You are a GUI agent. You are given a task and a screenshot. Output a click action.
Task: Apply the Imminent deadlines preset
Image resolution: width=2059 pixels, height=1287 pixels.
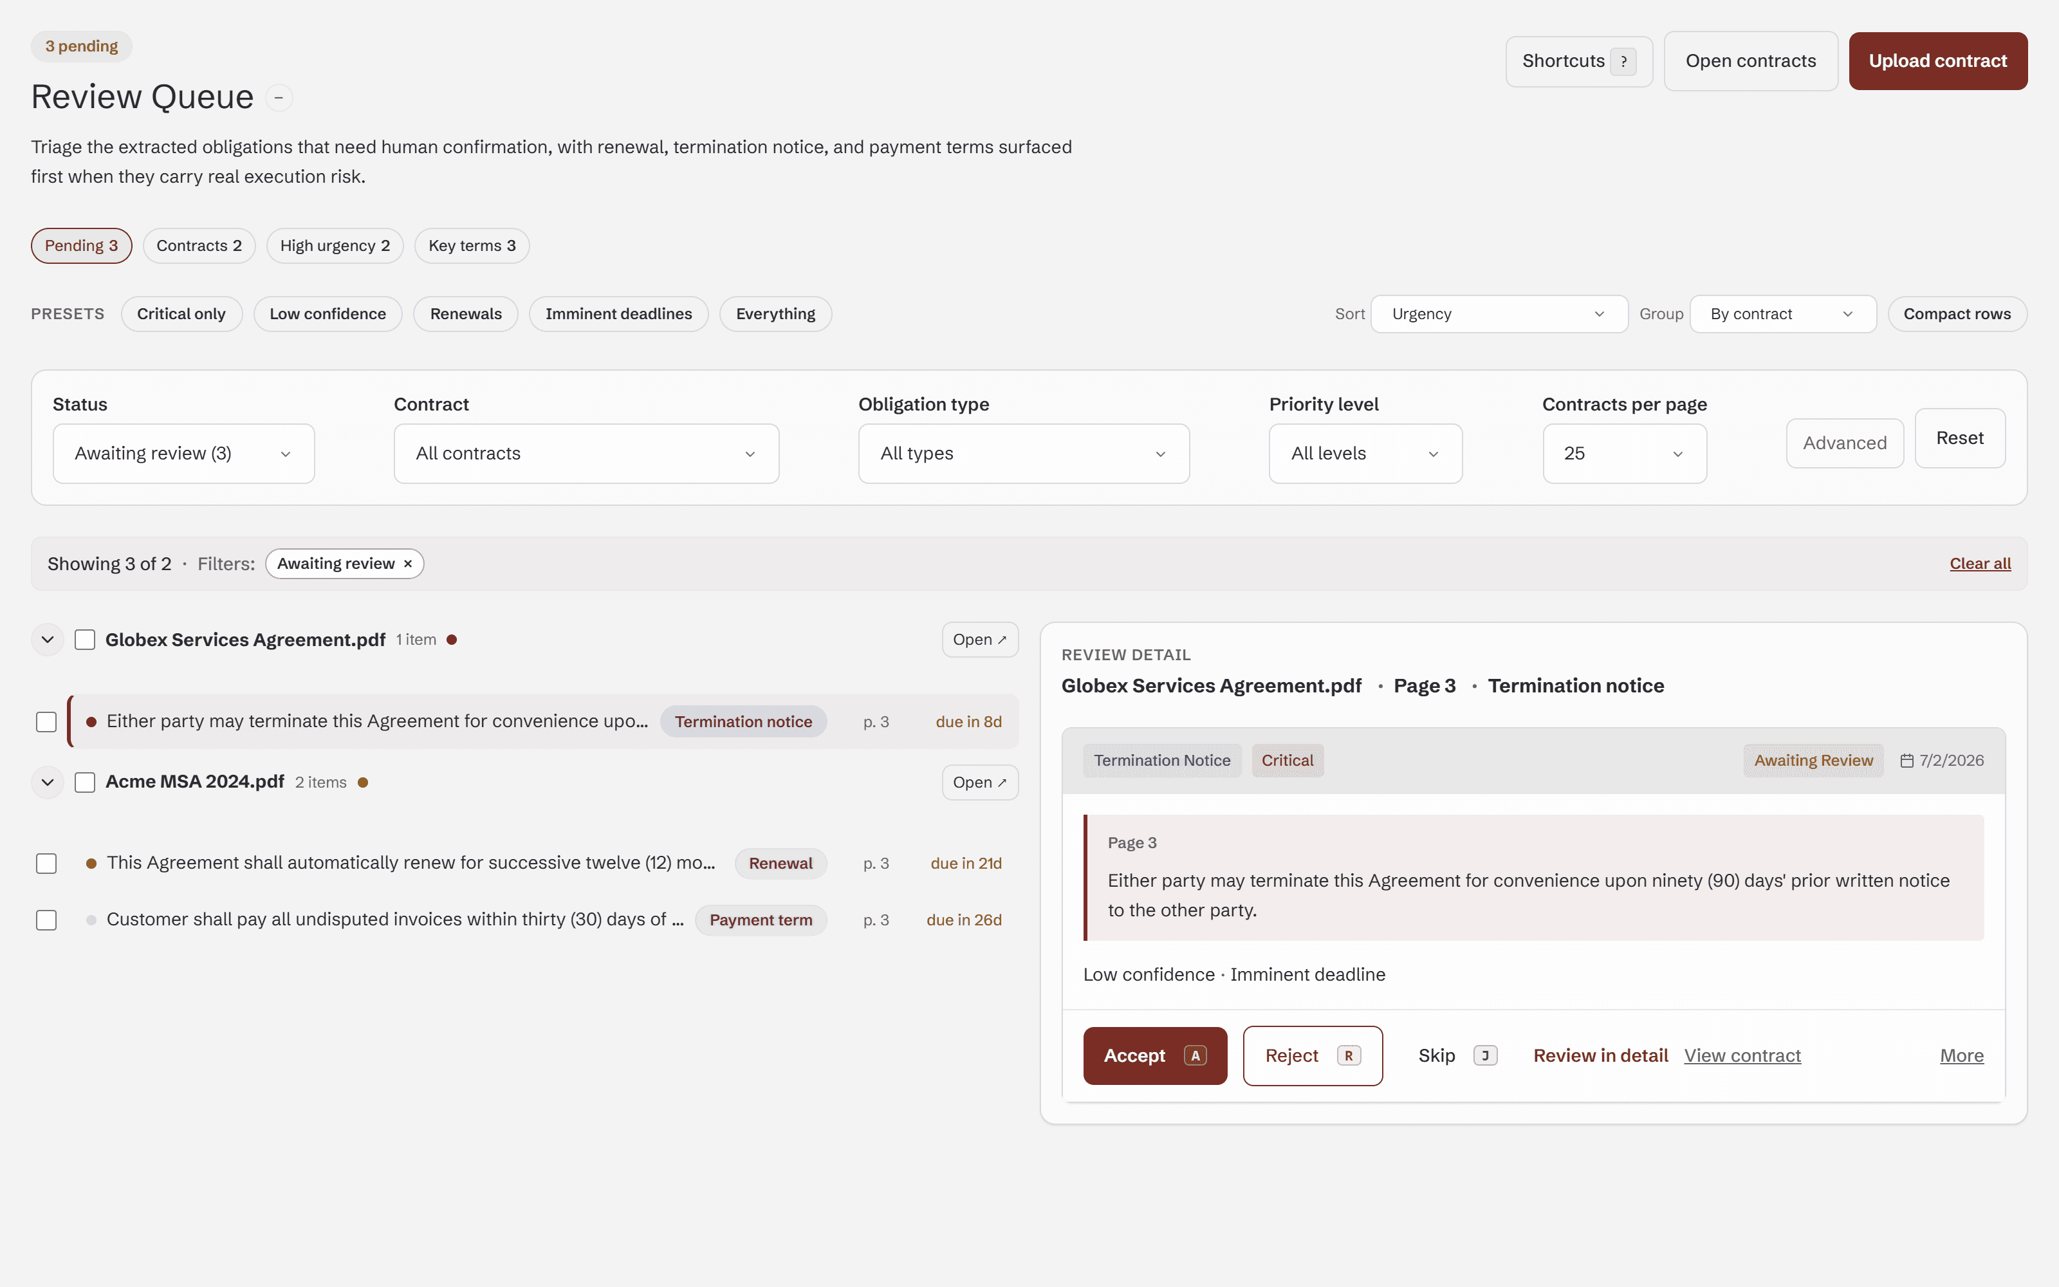click(x=618, y=314)
